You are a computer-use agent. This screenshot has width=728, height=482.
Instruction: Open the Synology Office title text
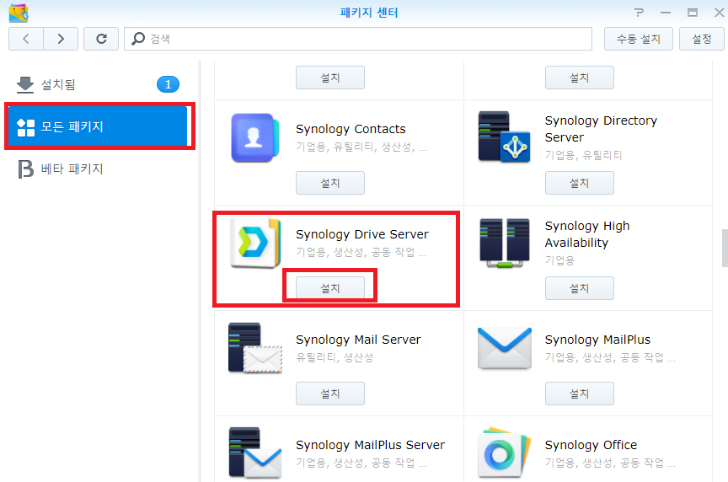(x=591, y=445)
